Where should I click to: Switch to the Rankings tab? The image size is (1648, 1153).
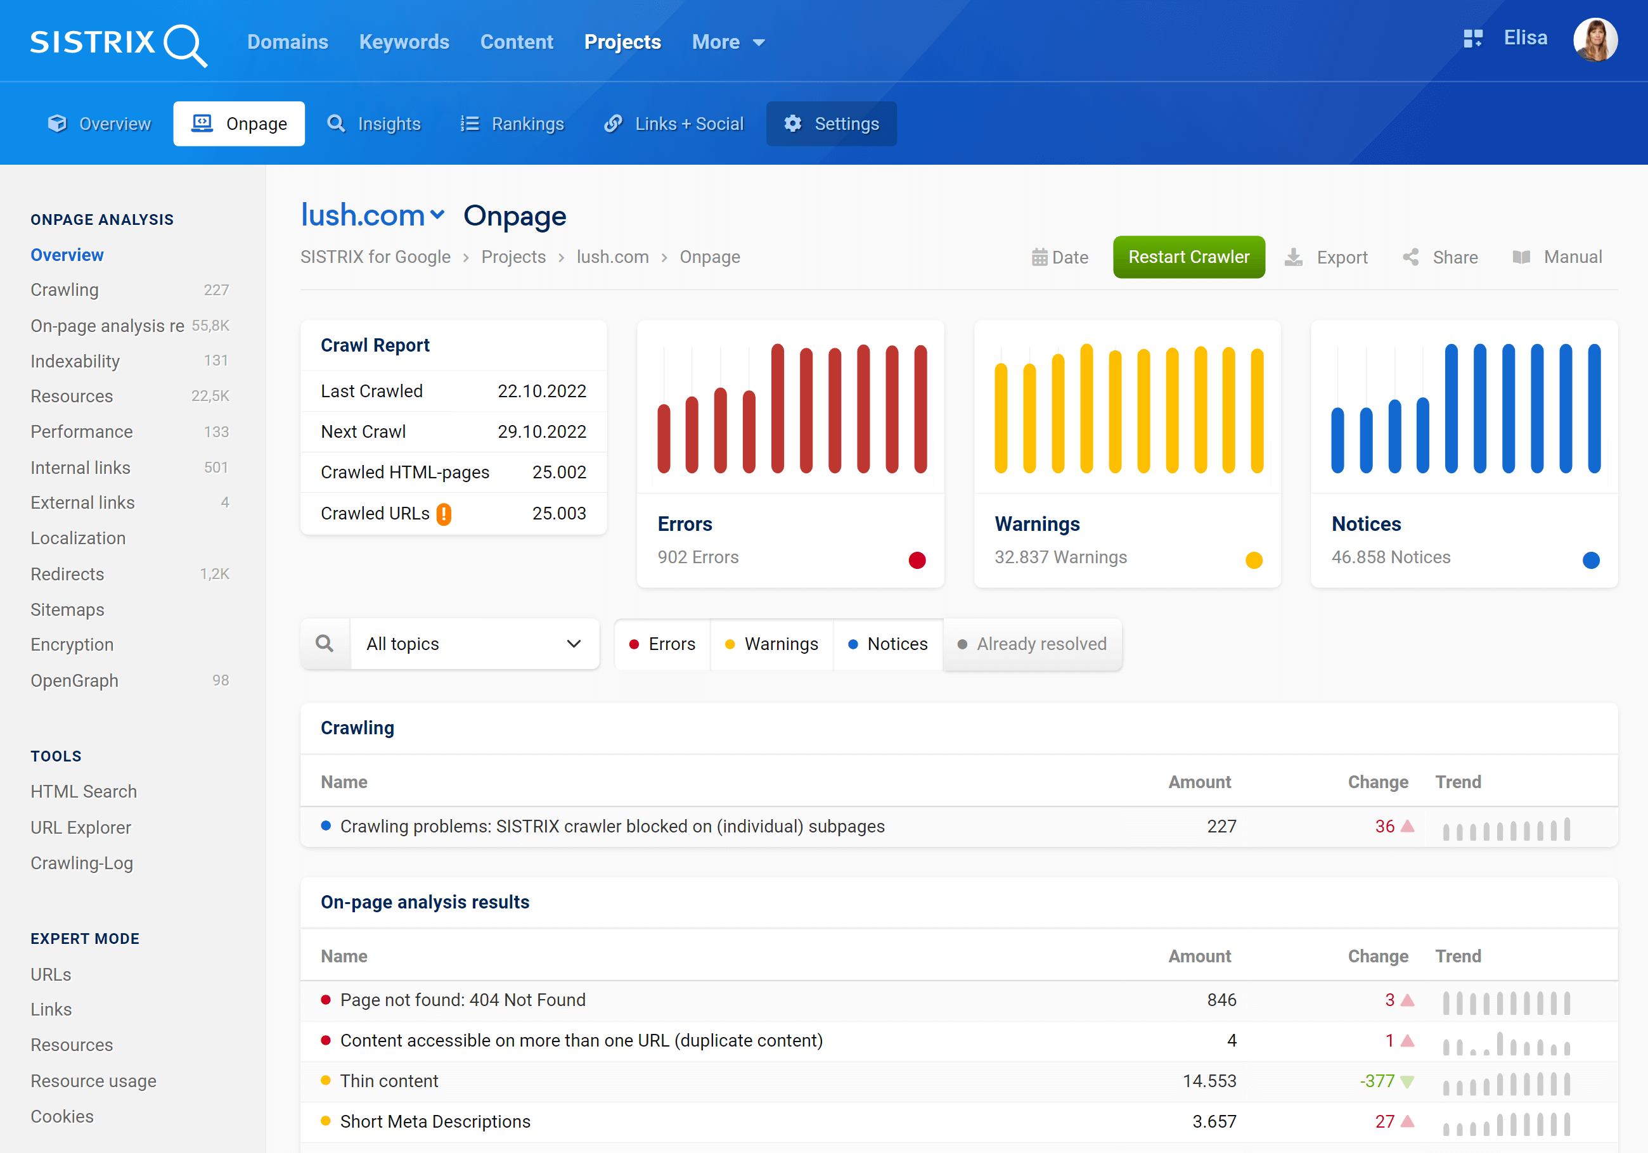(513, 124)
